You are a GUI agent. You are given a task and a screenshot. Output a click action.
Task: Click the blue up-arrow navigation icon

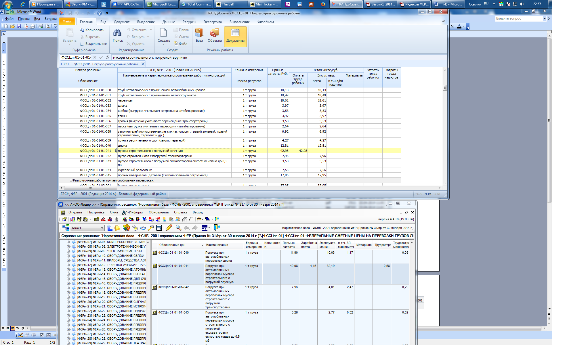click(109, 228)
